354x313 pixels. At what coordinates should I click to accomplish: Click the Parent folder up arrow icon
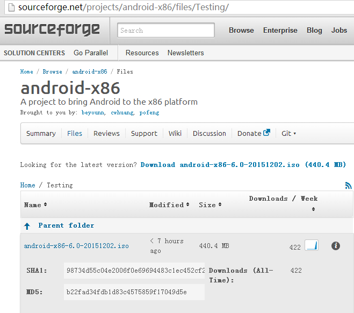27,226
